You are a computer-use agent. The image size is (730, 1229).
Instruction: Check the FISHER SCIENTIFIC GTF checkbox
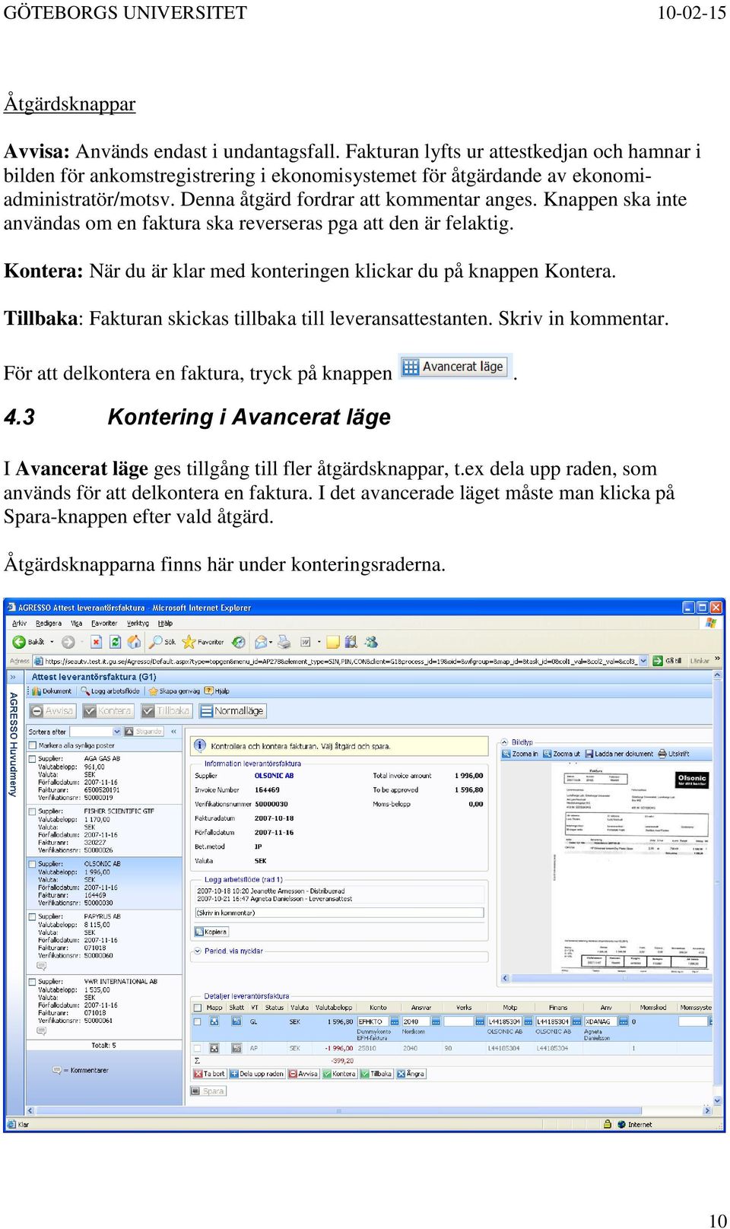(33, 811)
